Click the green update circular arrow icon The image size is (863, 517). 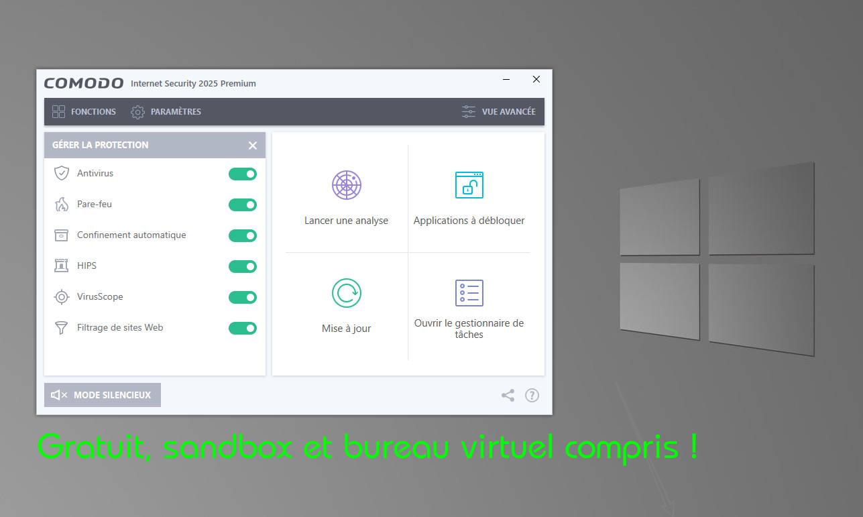[347, 293]
